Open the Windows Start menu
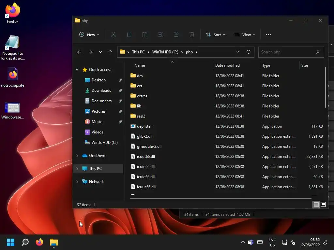The width and height of the screenshot is (334, 250). (10, 242)
